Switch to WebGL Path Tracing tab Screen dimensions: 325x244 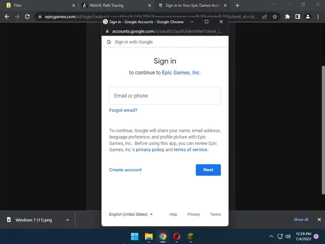tap(116, 5)
